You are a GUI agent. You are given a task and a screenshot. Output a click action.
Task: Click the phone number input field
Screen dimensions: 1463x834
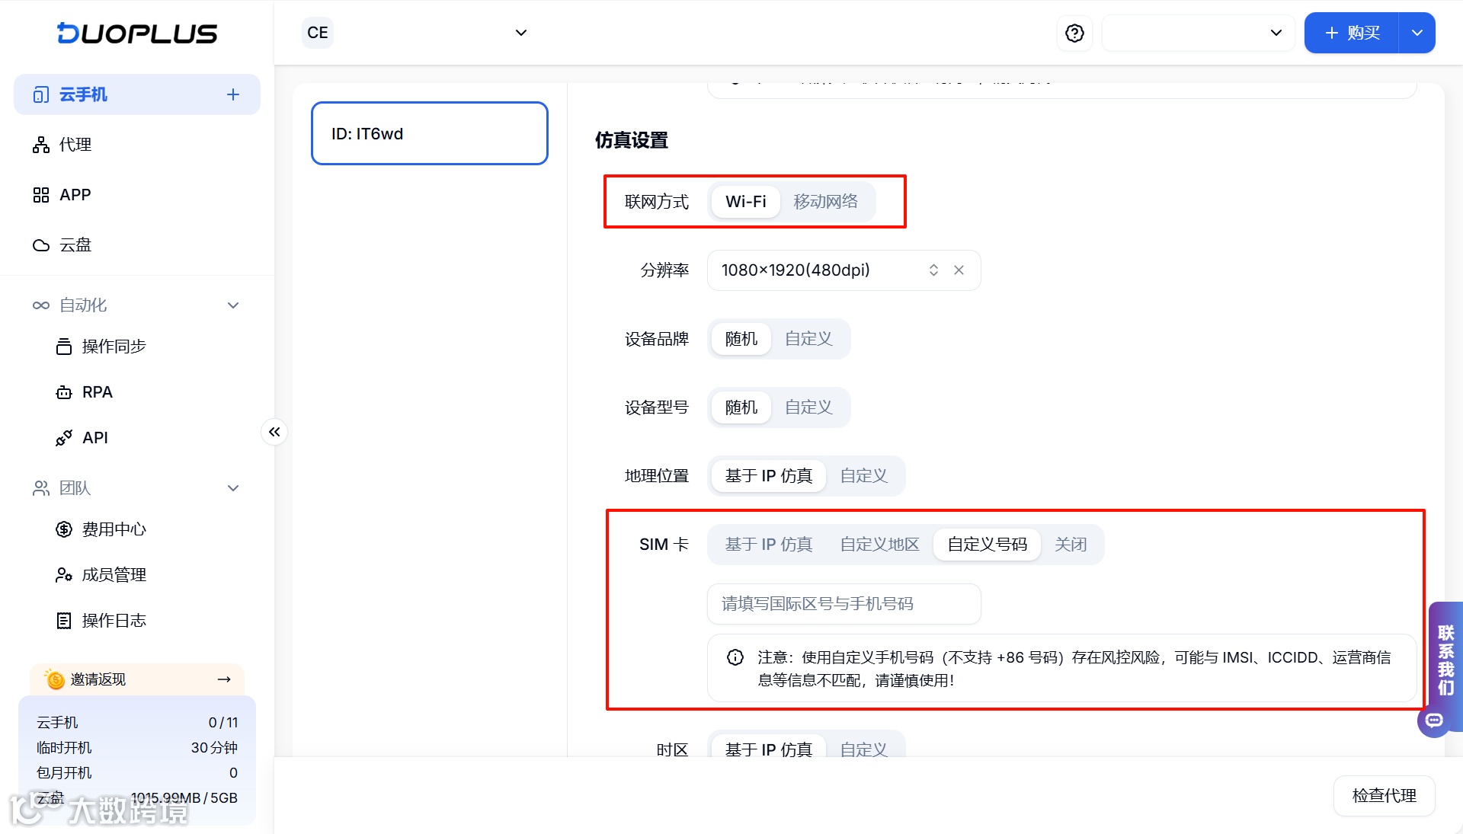click(843, 603)
